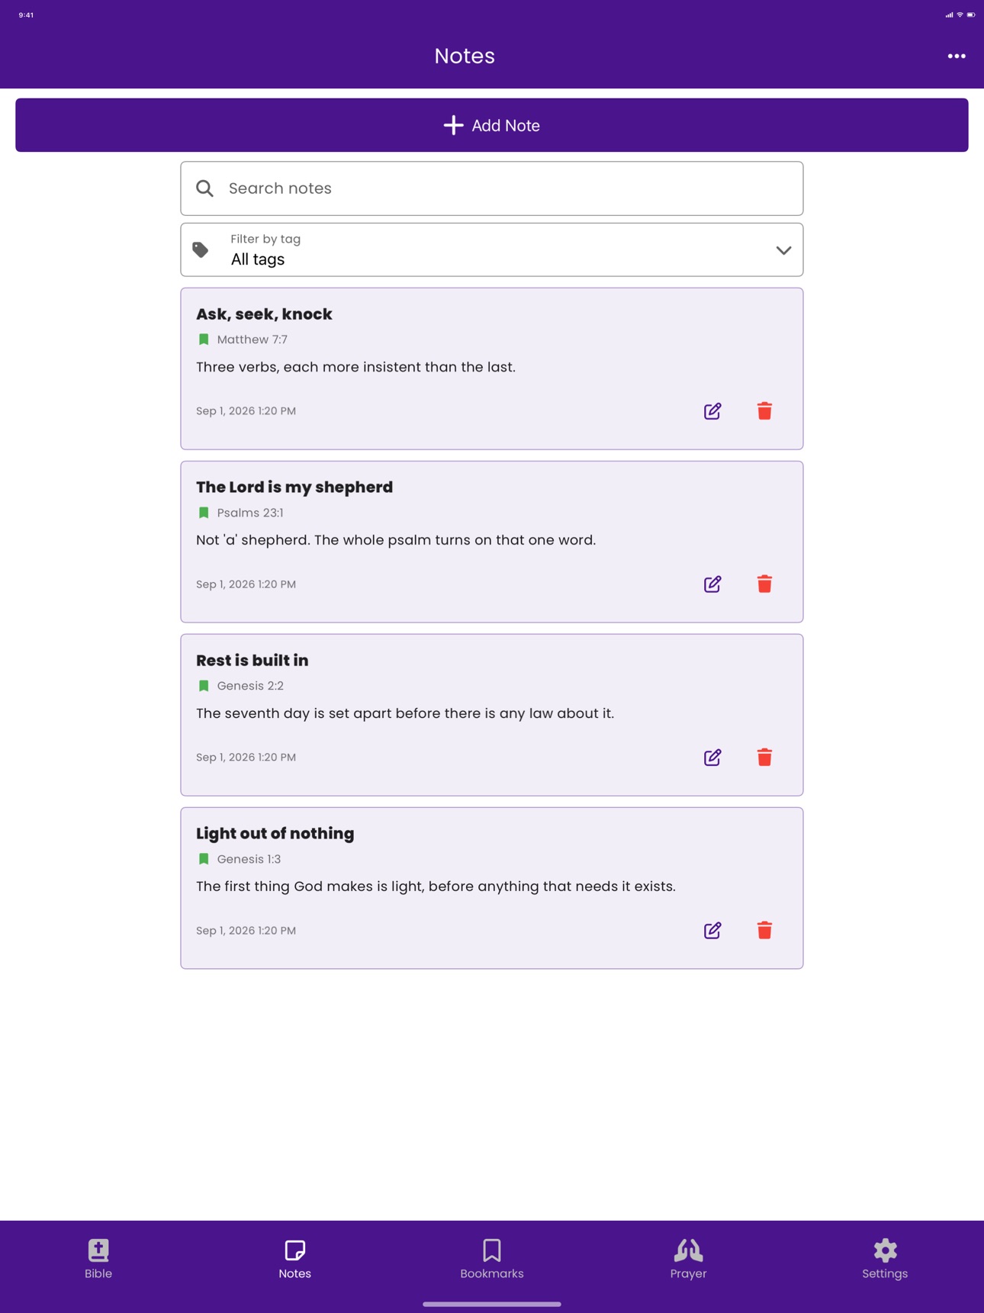
Task: Click the tag icon in the filter field
Action: pyautogui.click(x=201, y=249)
